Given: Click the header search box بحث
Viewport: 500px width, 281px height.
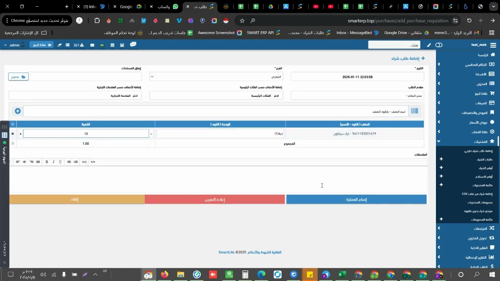Looking at the screenshot, I should pyautogui.click(x=394, y=45).
